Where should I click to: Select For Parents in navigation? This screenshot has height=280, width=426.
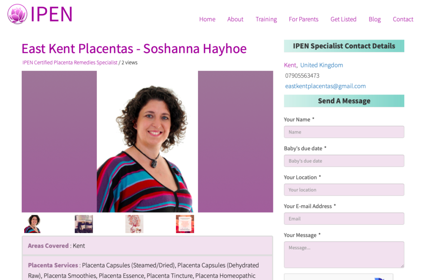(x=303, y=19)
